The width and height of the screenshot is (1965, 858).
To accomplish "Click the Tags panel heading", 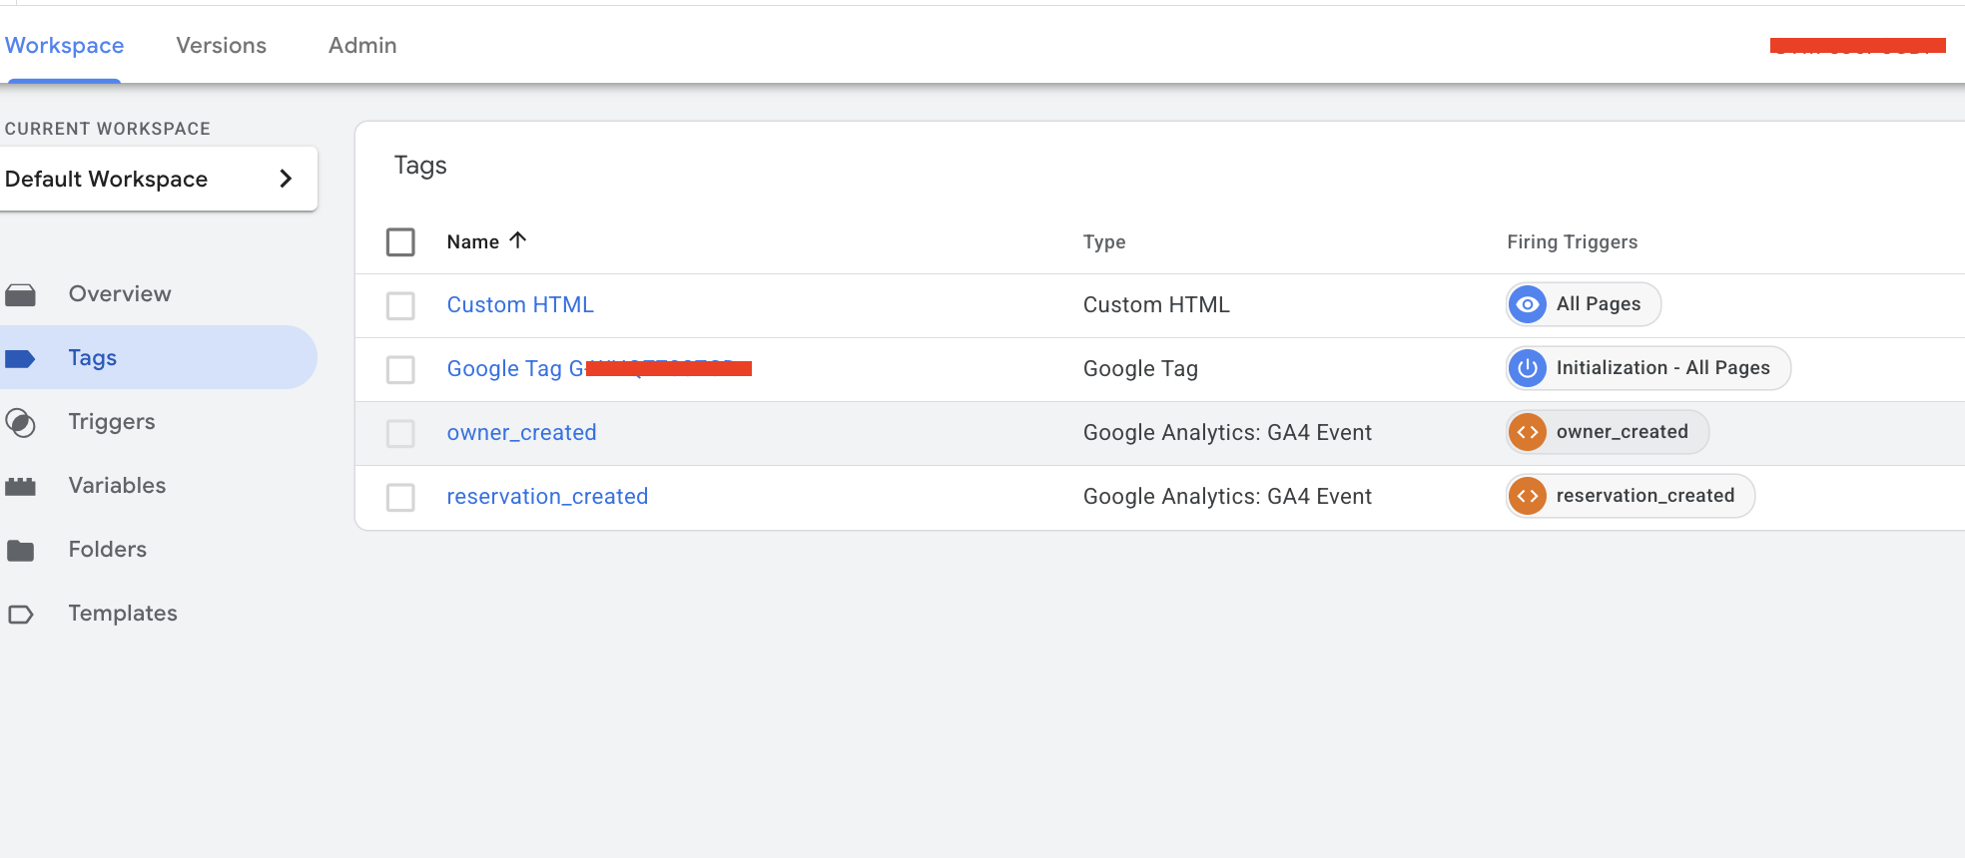I will [x=420, y=166].
